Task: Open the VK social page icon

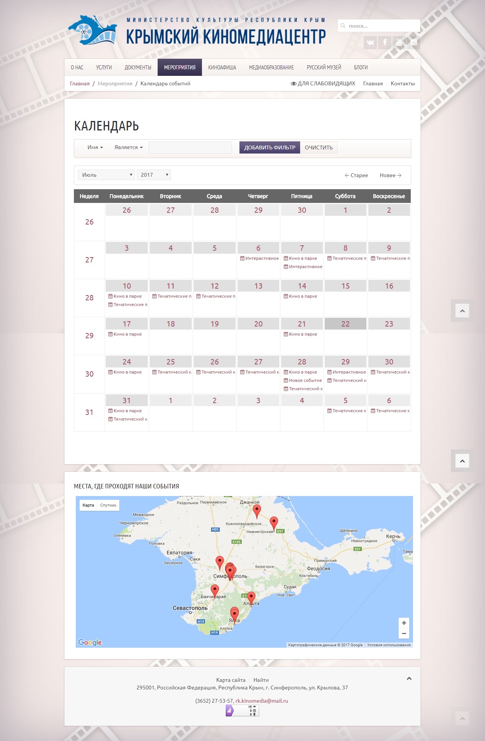Action: [370, 42]
